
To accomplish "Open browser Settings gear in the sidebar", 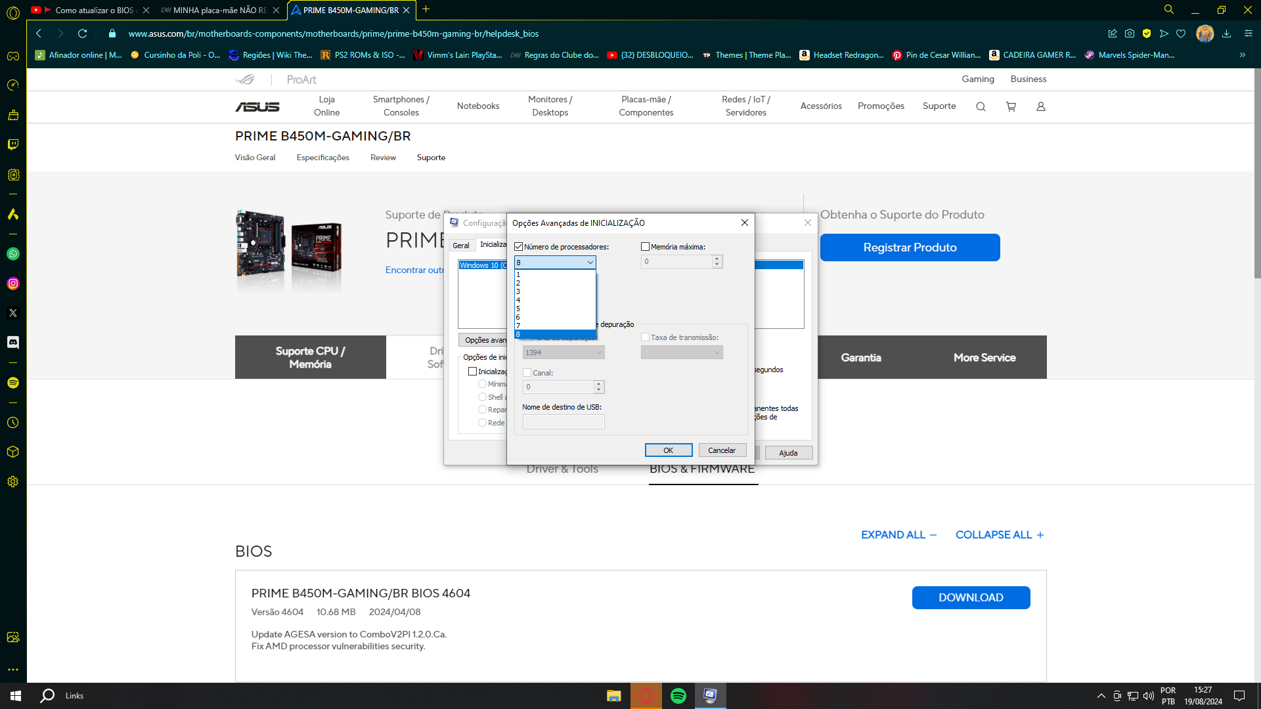I will [13, 482].
